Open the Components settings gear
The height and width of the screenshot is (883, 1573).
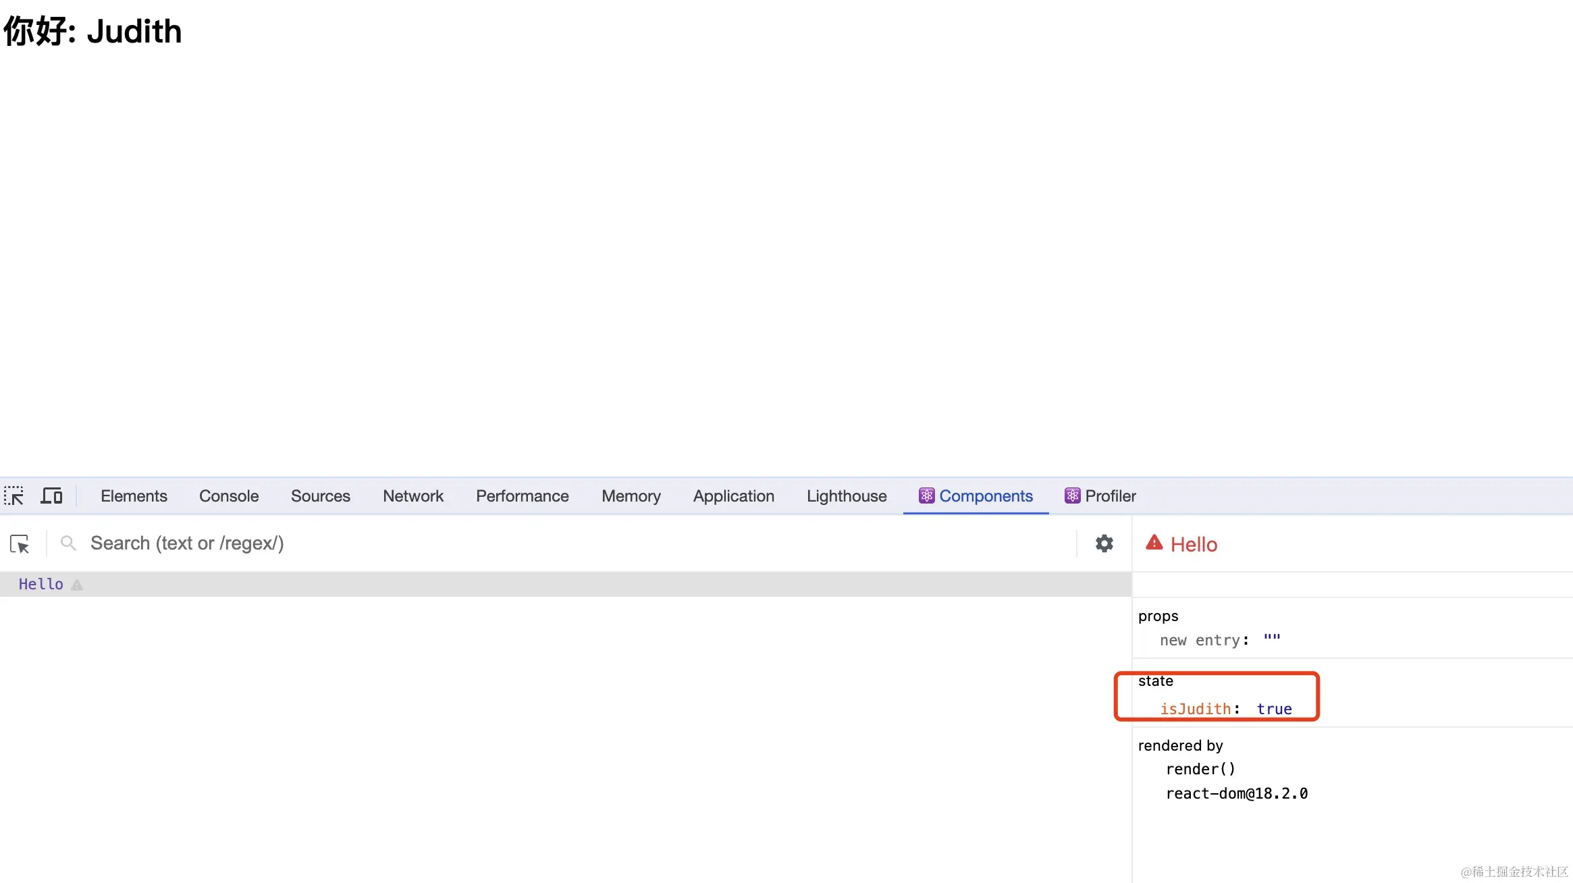tap(1104, 543)
